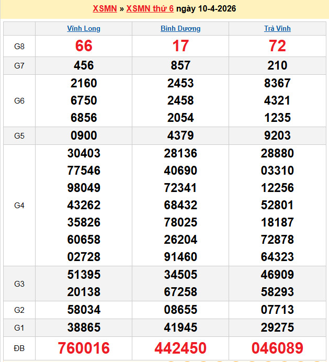The image size is (329, 362).
Task: Select the G8 result 72 for Trà Vinh
Action: [277, 46]
